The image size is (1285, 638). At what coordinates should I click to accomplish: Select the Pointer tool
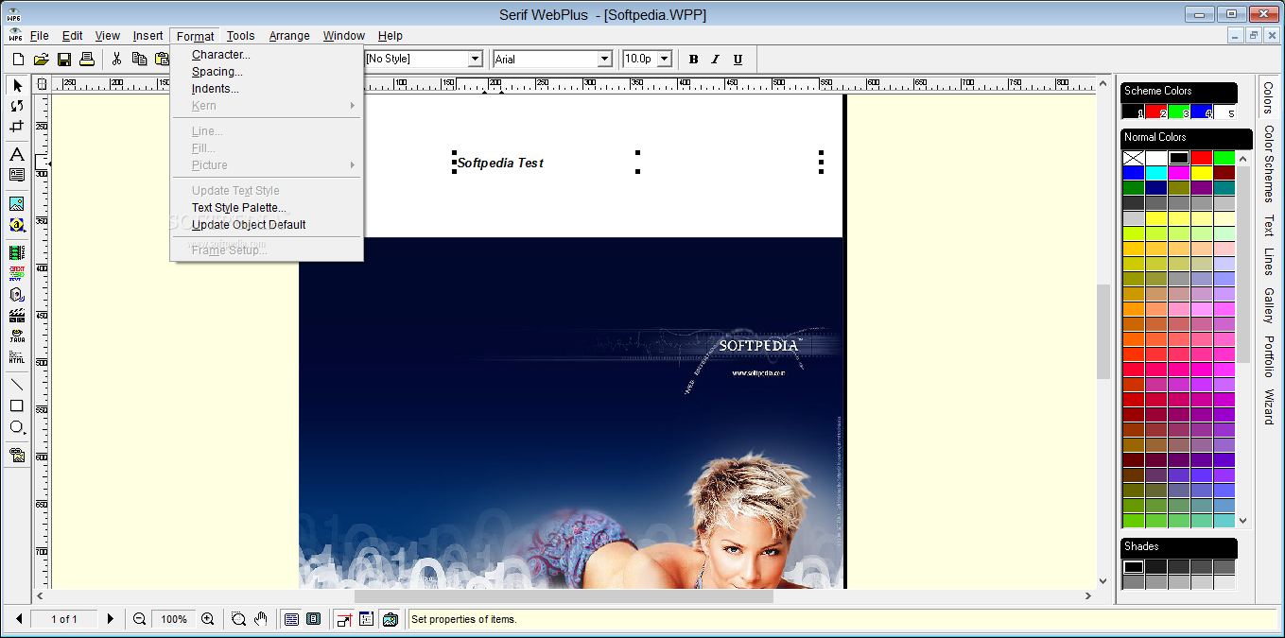click(17, 86)
